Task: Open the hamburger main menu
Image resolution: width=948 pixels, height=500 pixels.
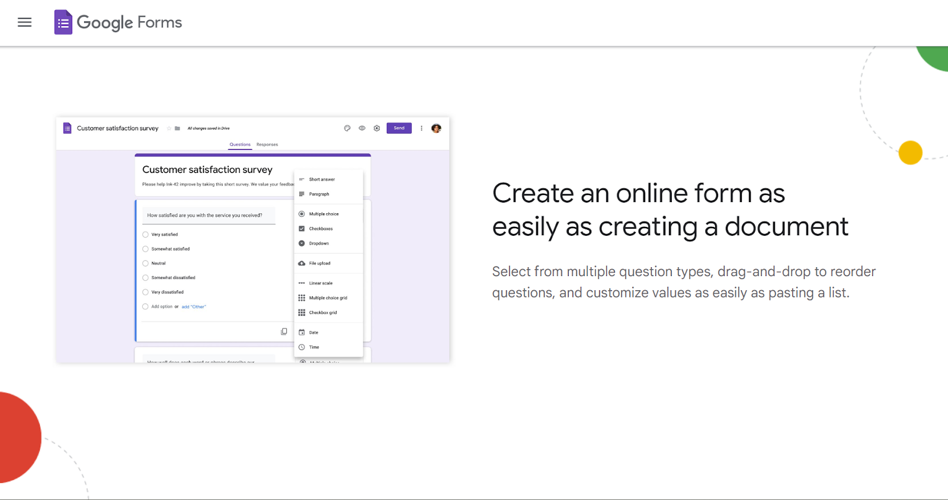Action: (24, 23)
